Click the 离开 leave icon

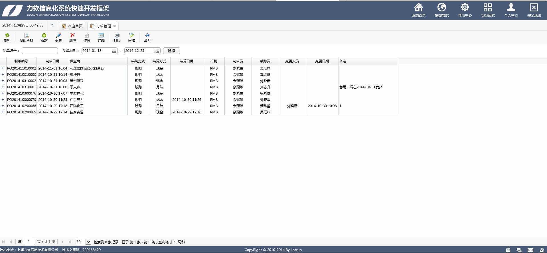pyautogui.click(x=147, y=35)
